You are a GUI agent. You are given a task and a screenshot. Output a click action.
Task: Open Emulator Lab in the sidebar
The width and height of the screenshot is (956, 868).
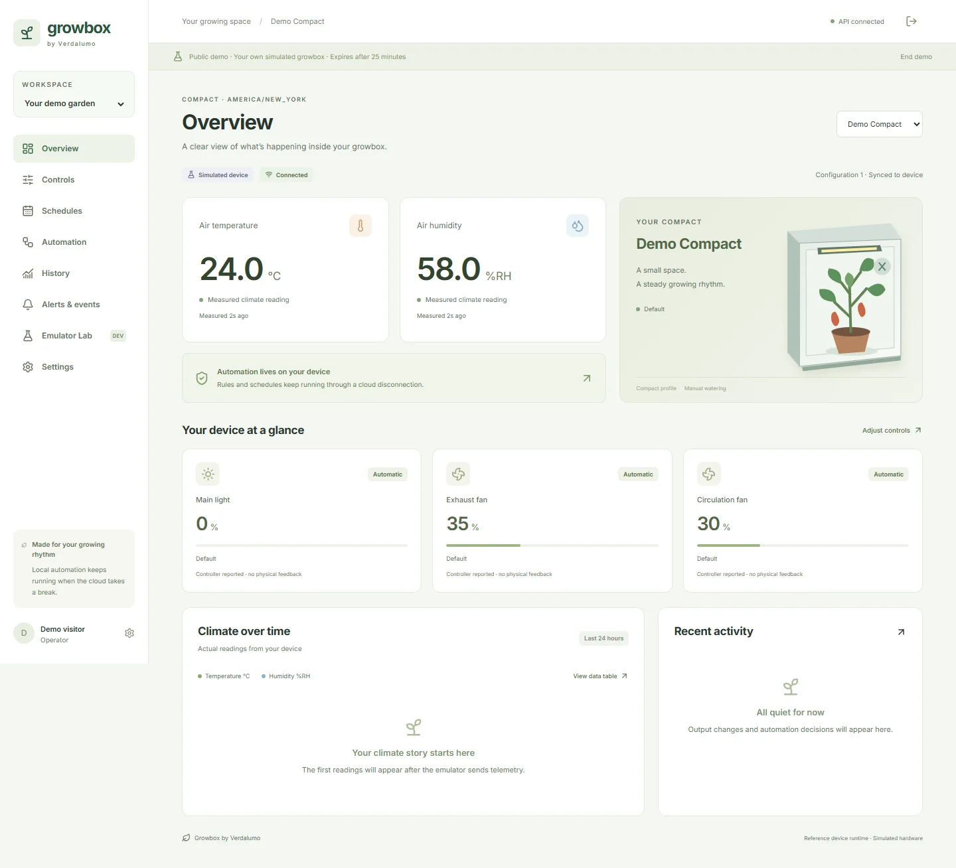[x=74, y=336]
